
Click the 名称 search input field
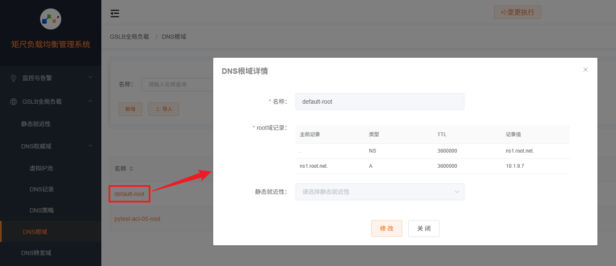tap(177, 84)
